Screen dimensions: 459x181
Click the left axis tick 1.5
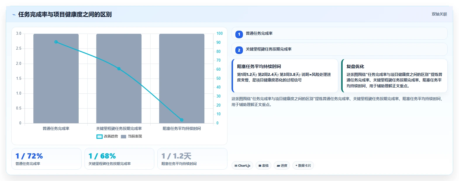click(19, 79)
